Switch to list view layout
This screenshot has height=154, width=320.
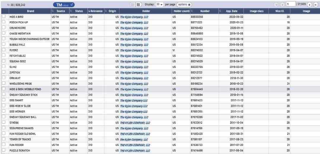[x=133, y=5]
